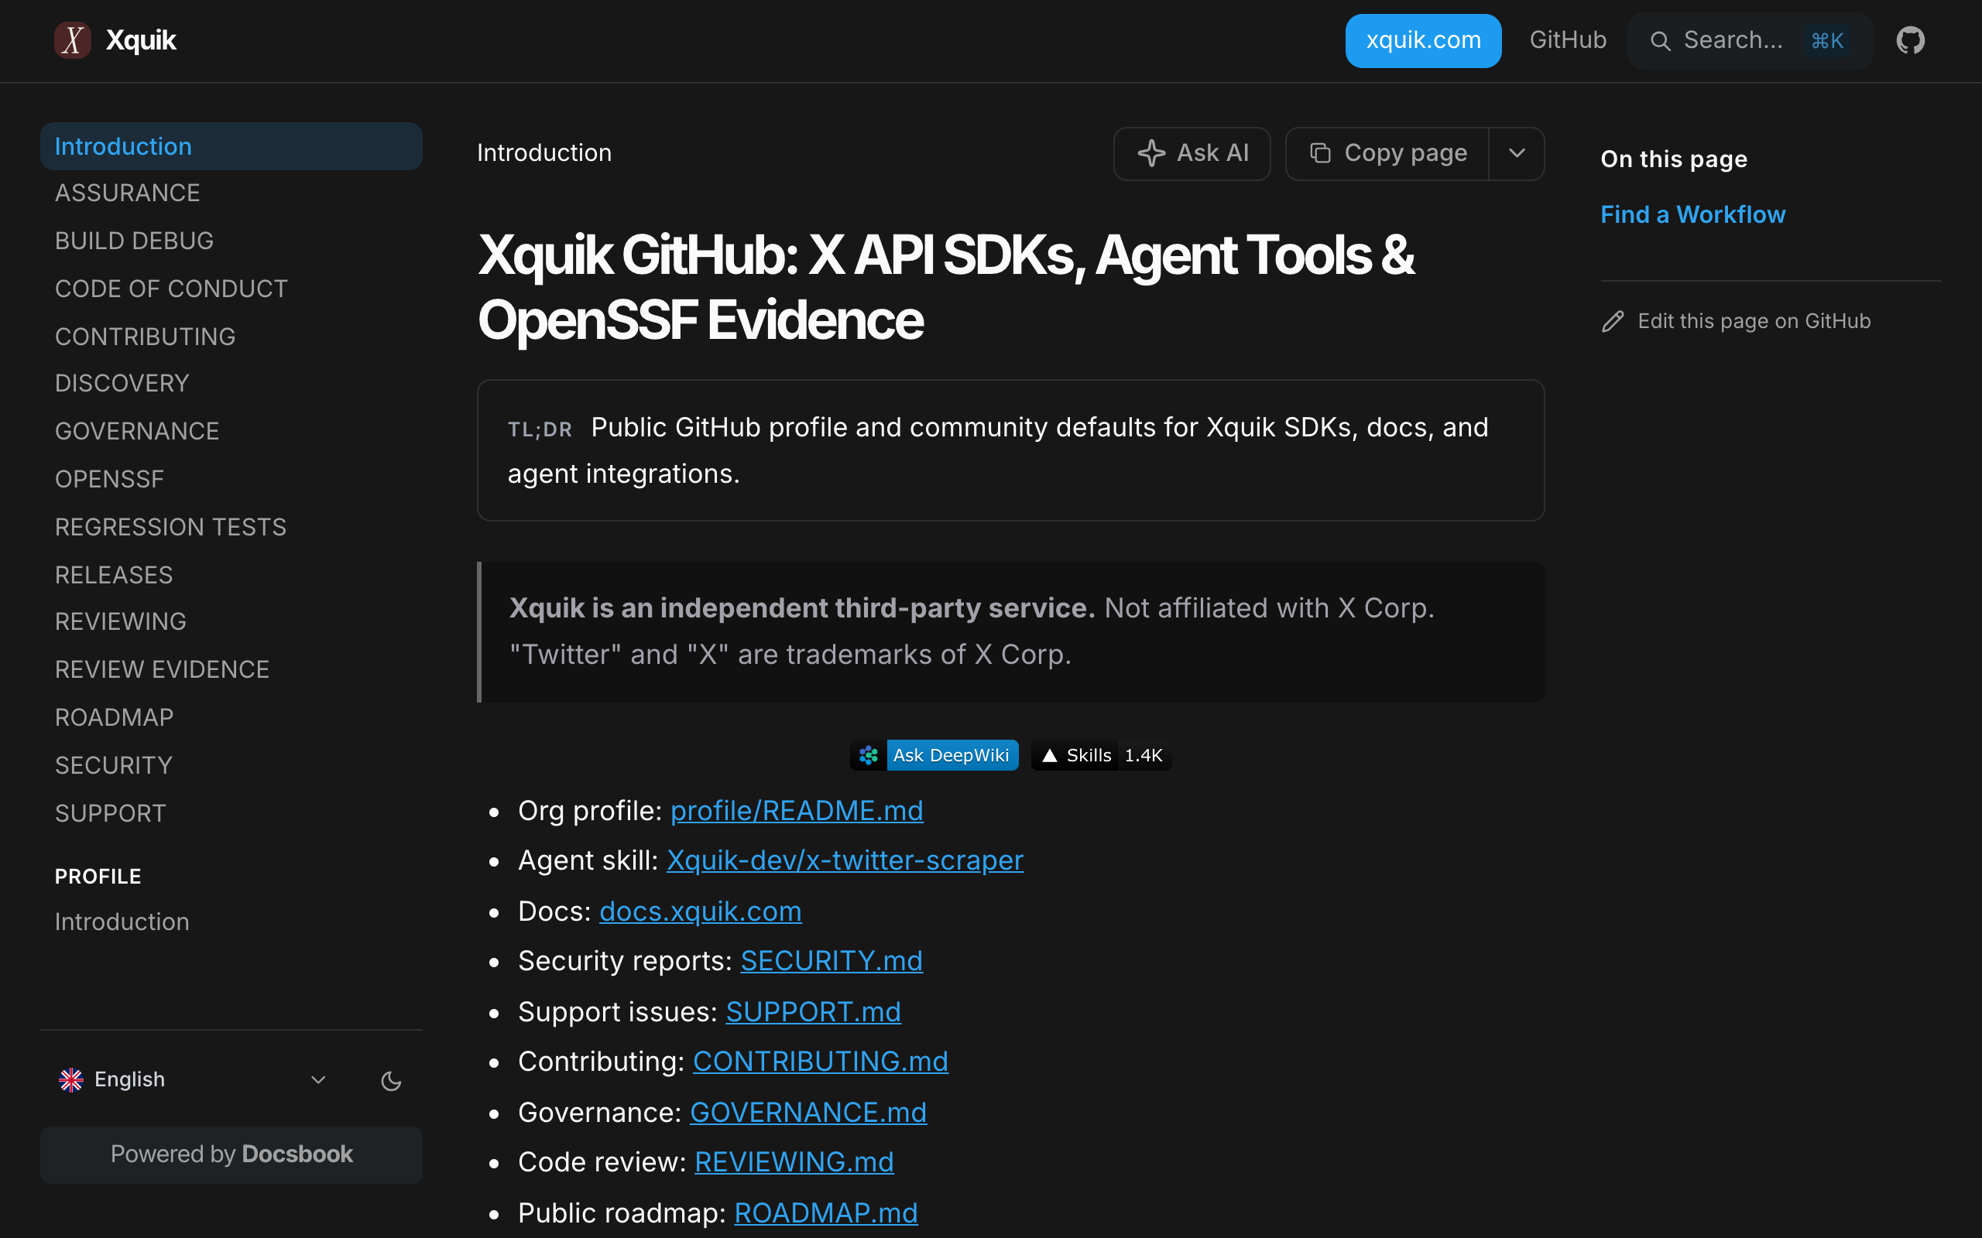1982x1238 pixels.
Task: Click the TL;DR label
Action: pyautogui.click(x=539, y=429)
